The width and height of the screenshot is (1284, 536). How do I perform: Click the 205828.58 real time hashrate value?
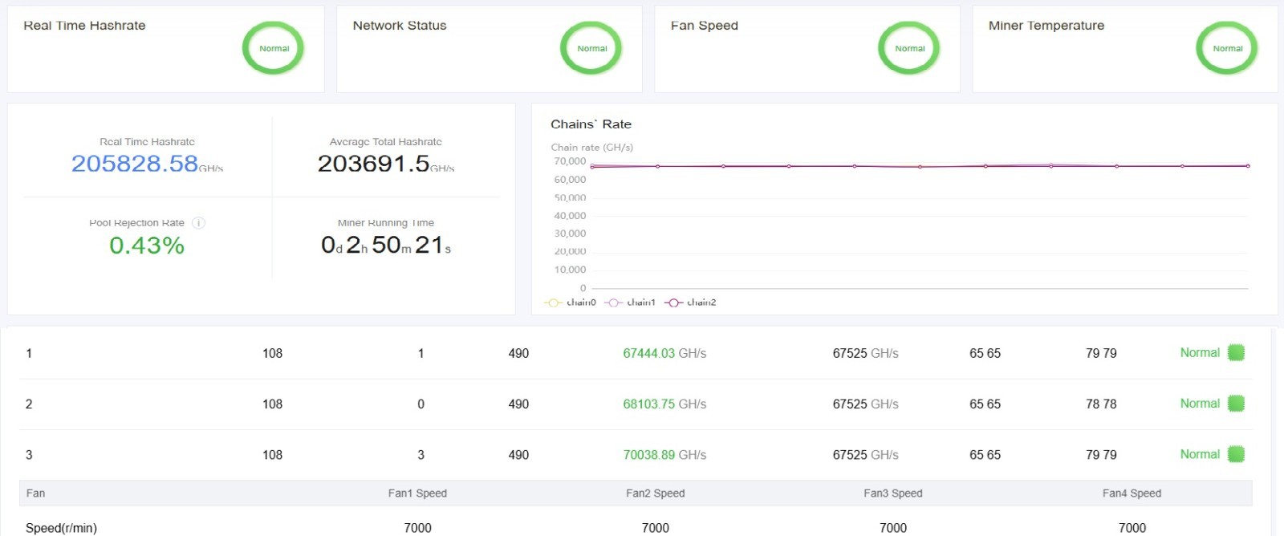click(x=135, y=164)
